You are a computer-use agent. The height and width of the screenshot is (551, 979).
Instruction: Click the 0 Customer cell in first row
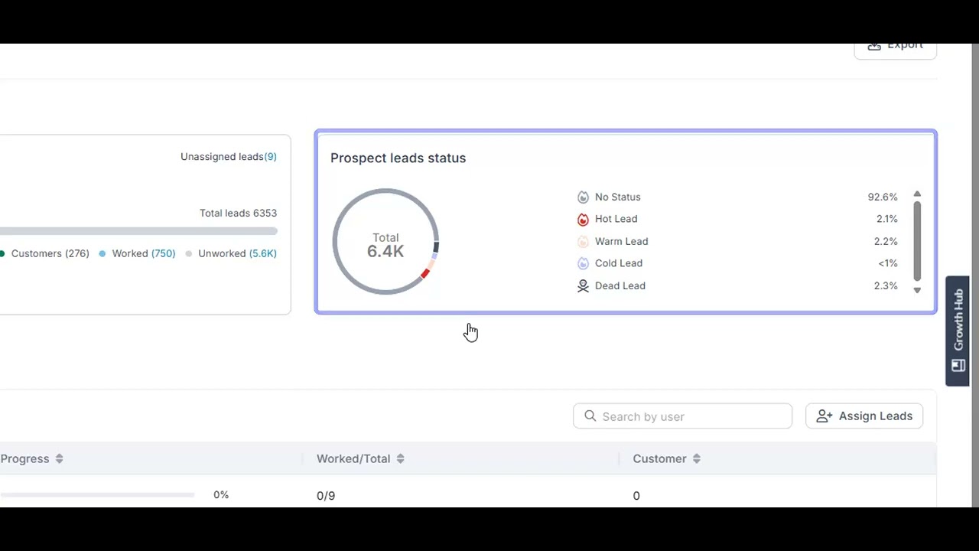pos(636,496)
